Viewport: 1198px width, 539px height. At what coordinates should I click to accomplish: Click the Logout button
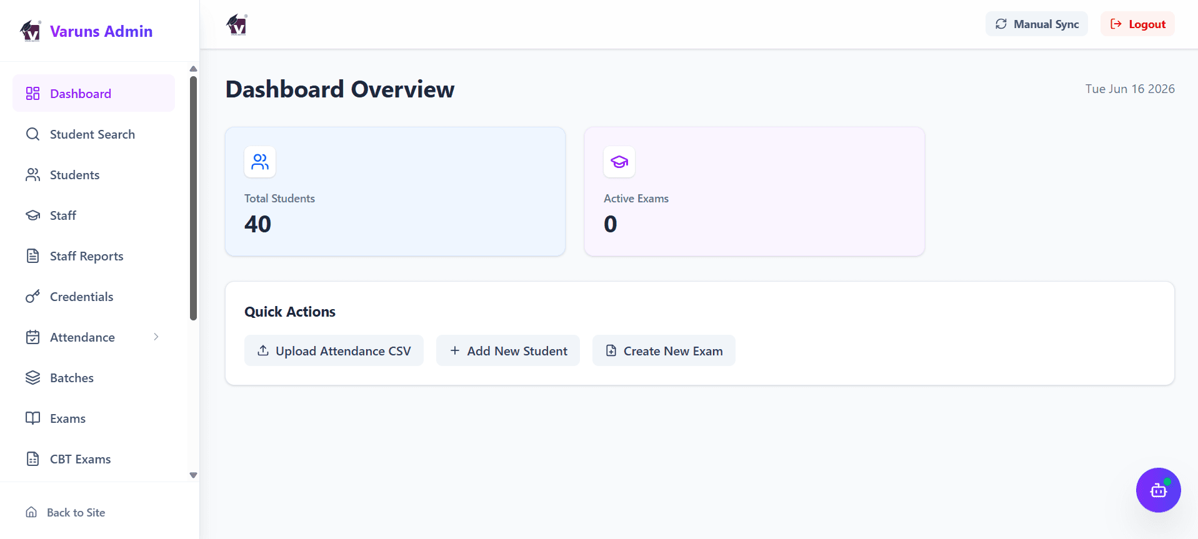click(1137, 24)
